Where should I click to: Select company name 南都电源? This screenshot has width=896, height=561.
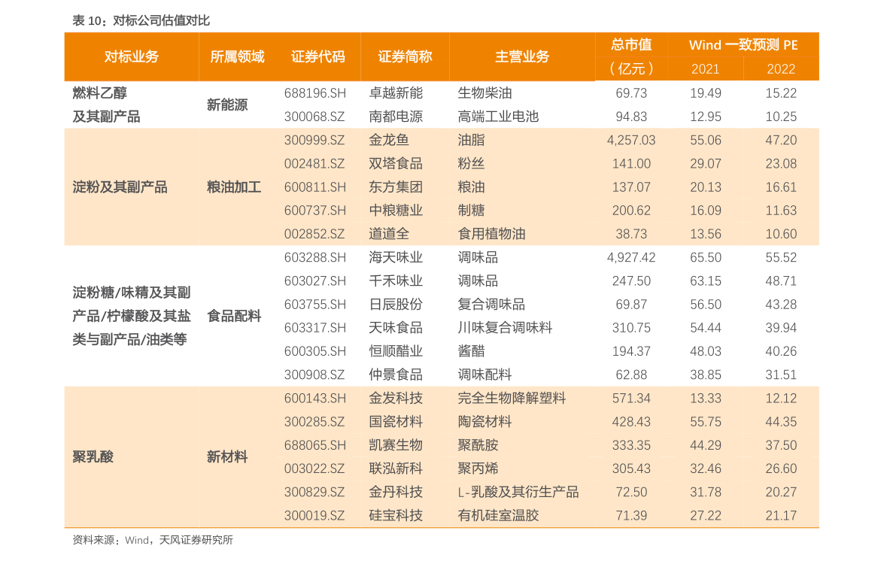pyautogui.click(x=396, y=117)
